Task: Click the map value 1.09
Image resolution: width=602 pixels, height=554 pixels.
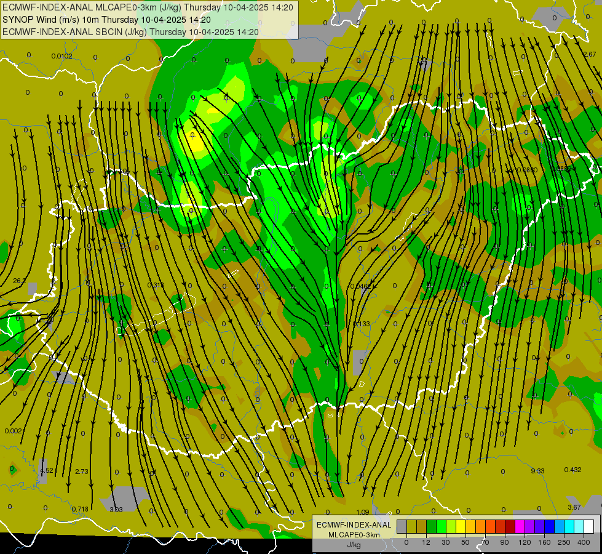Action: pos(362,512)
